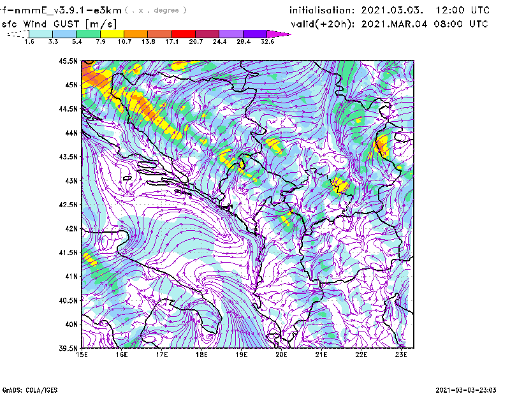Click the green legend swatch (5.4–7.9)

[88, 34]
